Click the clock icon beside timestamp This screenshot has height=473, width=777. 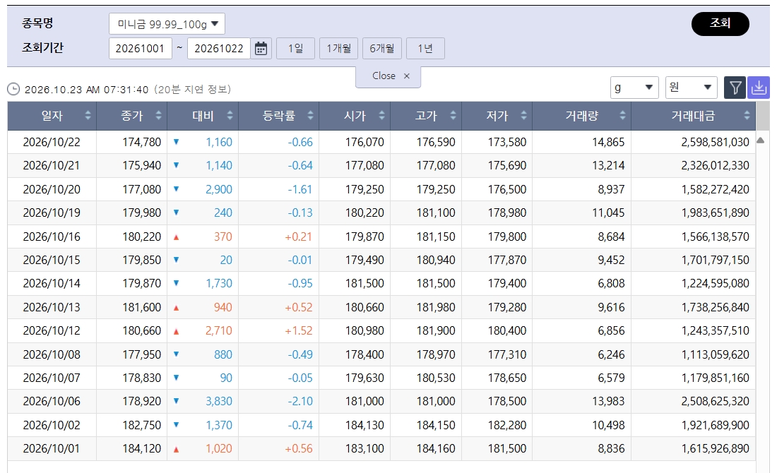point(13,89)
